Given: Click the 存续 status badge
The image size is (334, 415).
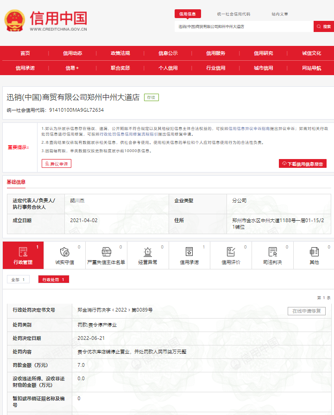Looking at the screenshot, I should coord(151,97).
